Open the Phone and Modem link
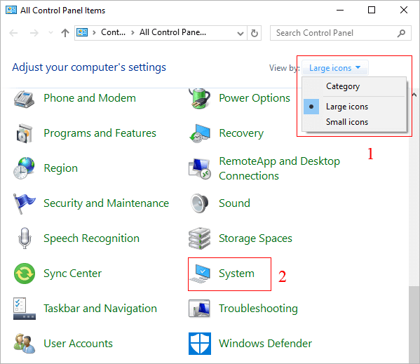420x364 pixels. [x=90, y=98]
